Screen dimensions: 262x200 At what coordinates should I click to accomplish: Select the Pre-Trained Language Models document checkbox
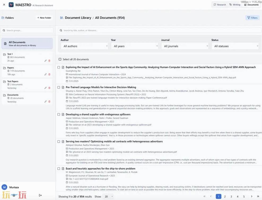click(59, 87)
